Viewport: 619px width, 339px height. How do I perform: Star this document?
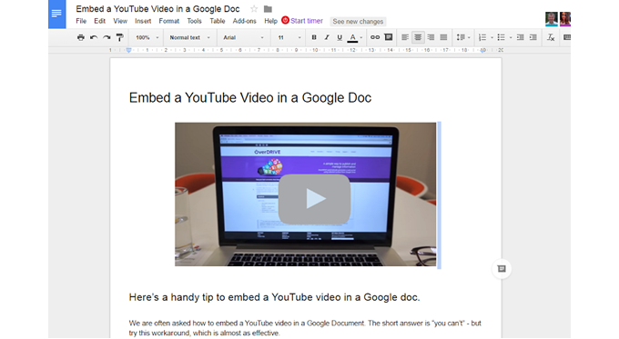click(x=254, y=9)
